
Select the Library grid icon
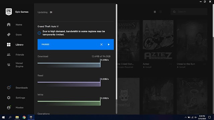tap(9, 45)
